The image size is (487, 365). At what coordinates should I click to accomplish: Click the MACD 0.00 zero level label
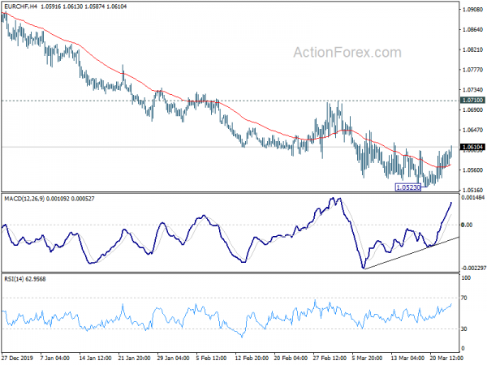click(467, 225)
